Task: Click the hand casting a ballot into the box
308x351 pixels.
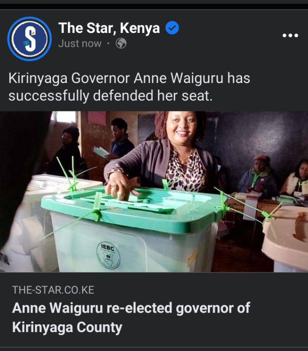Action: [120, 188]
